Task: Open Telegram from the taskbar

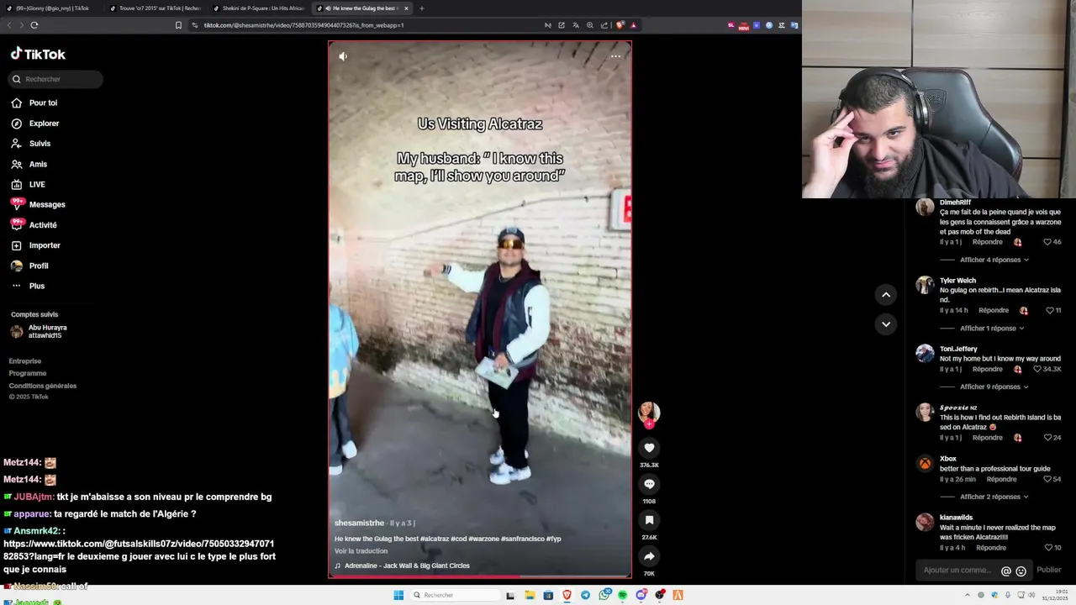Action: [x=586, y=595]
